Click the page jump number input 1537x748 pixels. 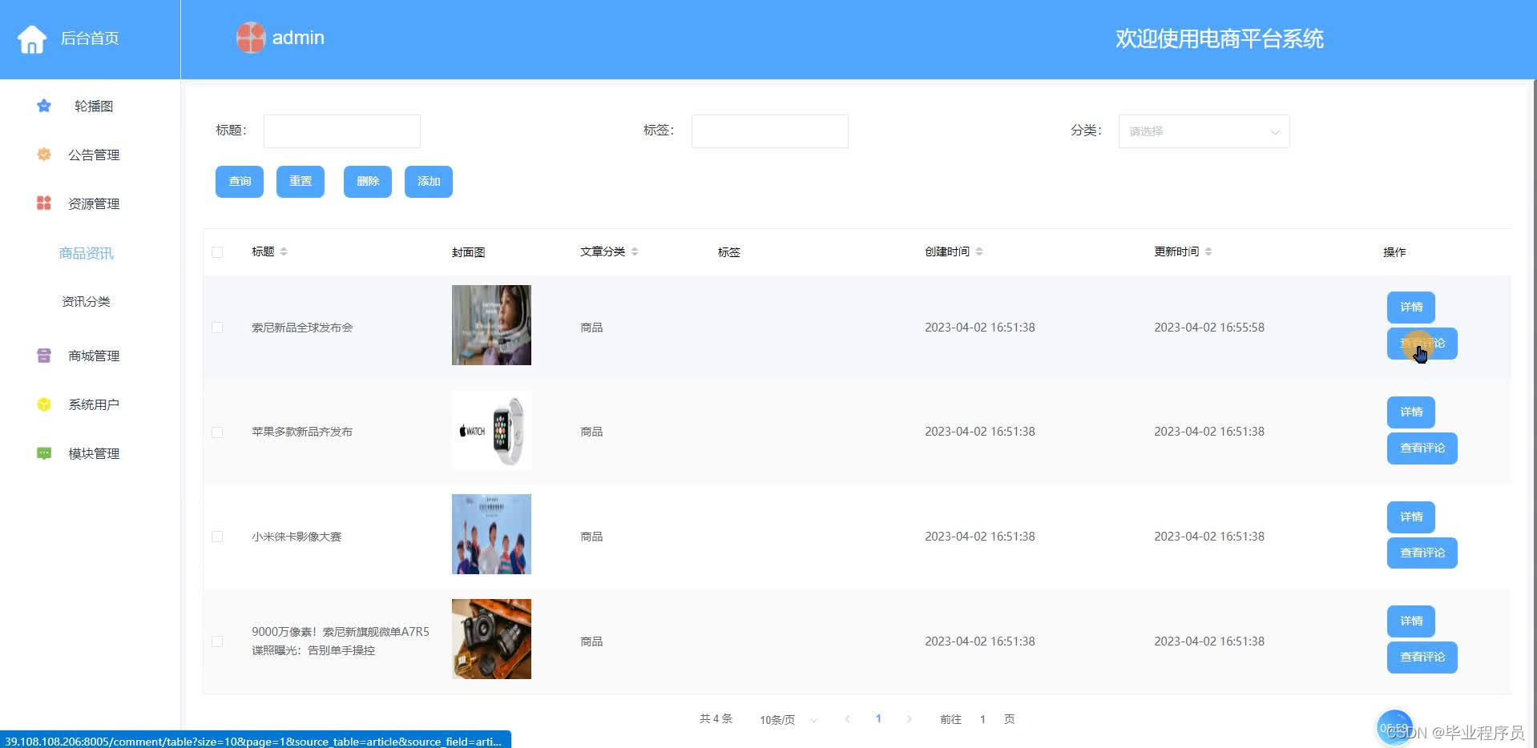pyautogui.click(x=982, y=719)
